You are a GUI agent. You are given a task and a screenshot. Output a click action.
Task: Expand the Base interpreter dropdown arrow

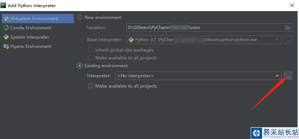click(x=277, y=40)
